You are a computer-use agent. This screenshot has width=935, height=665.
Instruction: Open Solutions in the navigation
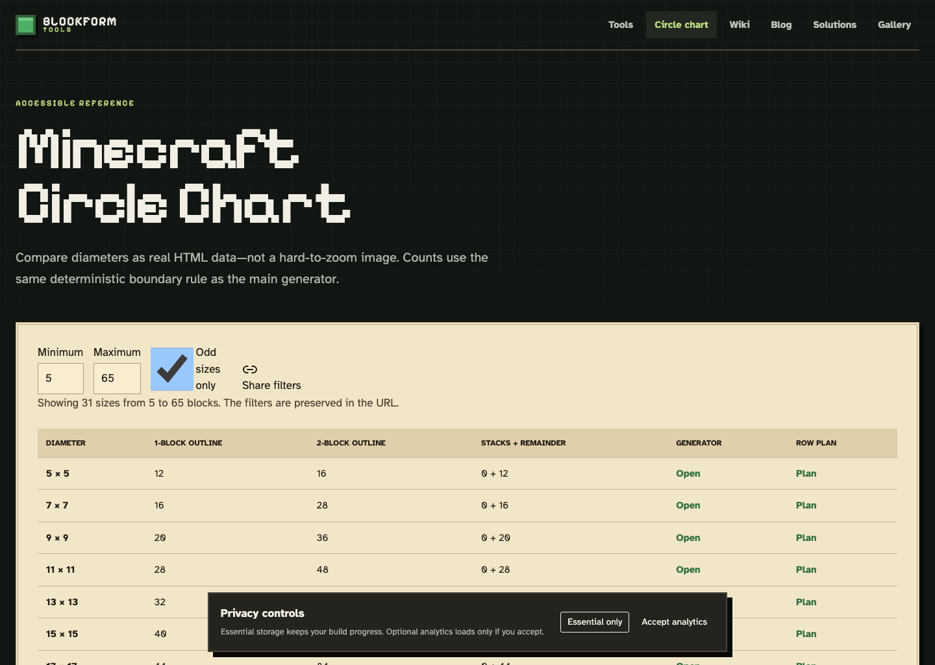coord(834,25)
